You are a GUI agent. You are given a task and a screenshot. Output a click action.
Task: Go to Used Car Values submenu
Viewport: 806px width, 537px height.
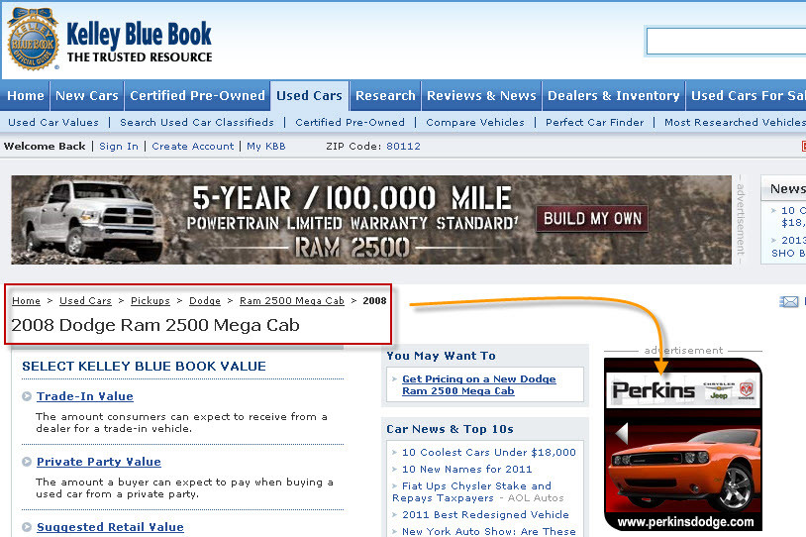point(53,123)
